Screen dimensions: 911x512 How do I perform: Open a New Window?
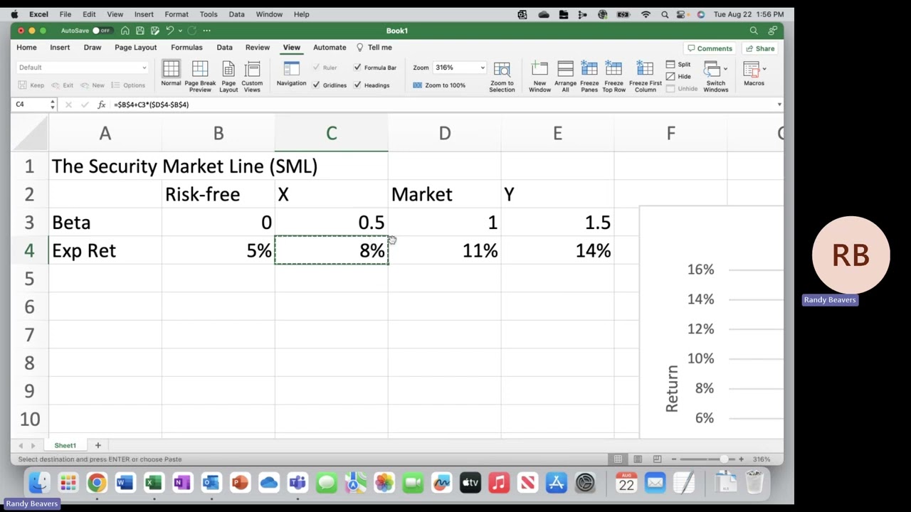point(539,75)
